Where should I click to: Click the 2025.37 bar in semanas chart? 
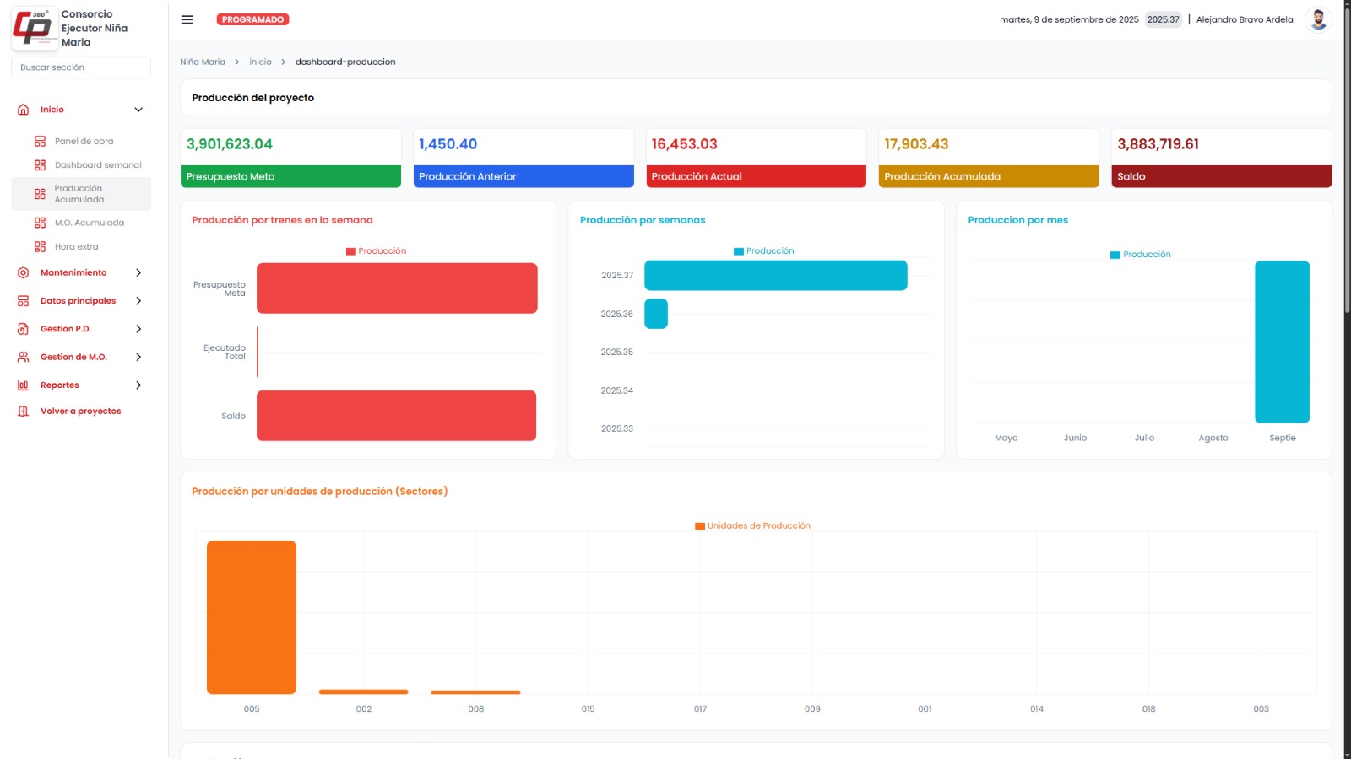click(x=776, y=276)
